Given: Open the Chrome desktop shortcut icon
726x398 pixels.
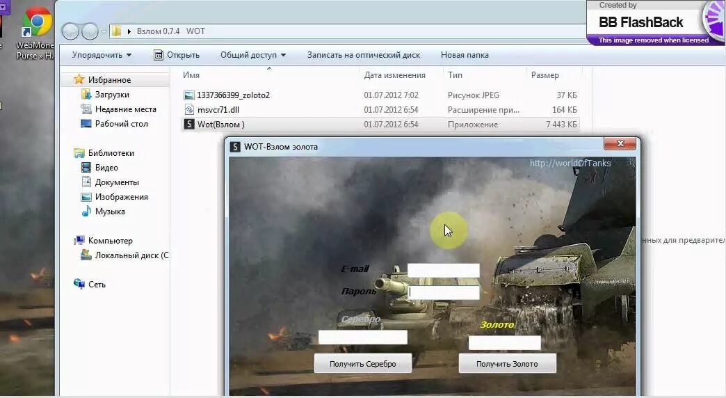Looking at the screenshot, I should 37,22.
